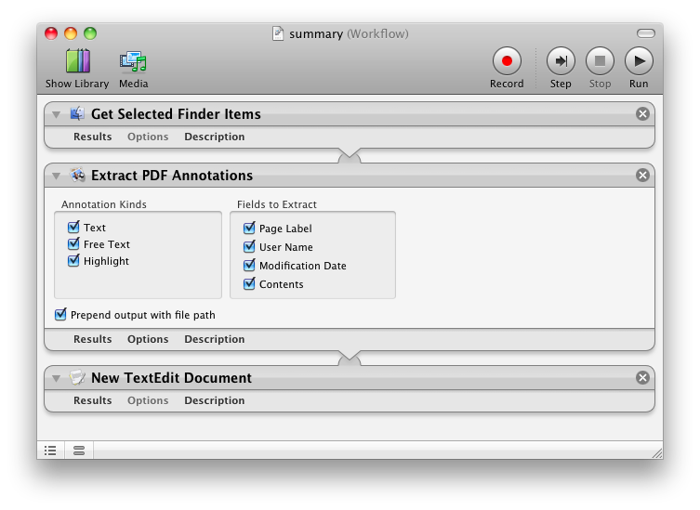Click the TextEdit icon beside New TextEdit Document
The image size is (700, 510).
[77, 377]
